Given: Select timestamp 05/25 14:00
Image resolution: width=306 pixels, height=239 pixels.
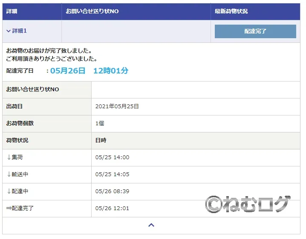Looking at the screenshot, I should tap(112, 157).
